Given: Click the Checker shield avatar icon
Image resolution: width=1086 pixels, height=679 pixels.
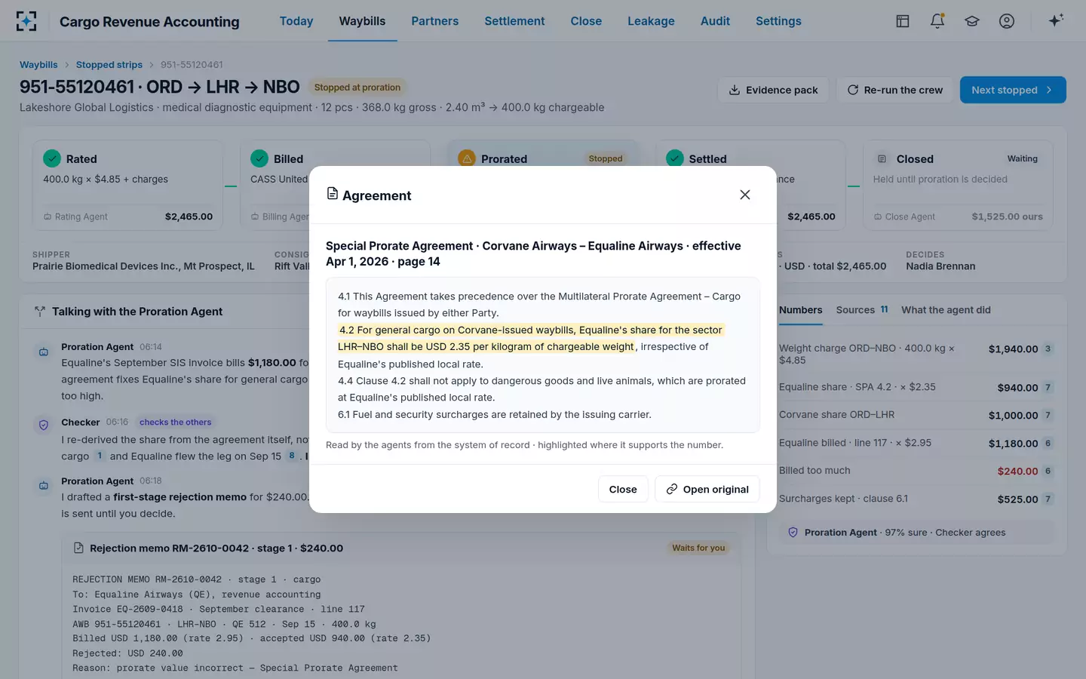Looking at the screenshot, I should coord(44,425).
